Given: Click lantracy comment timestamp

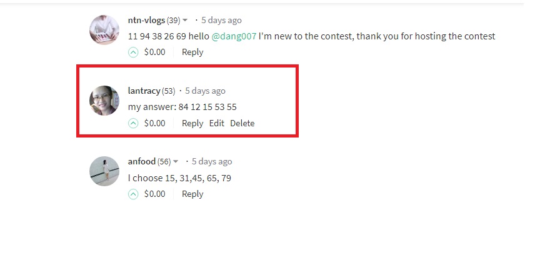Looking at the screenshot, I should point(206,91).
